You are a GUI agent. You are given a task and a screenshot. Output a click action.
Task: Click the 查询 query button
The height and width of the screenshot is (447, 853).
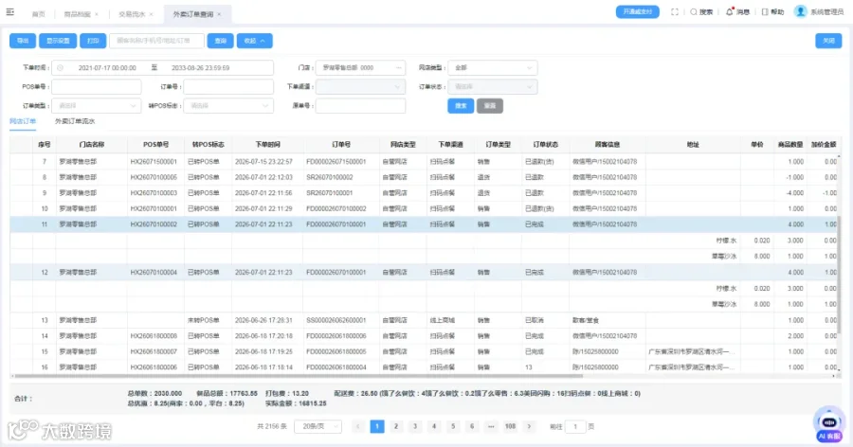click(x=220, y=41)
